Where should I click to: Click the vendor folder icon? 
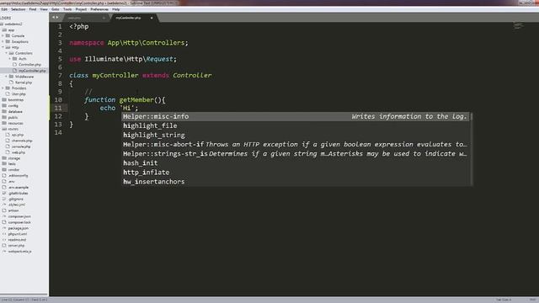coord(4,170)
